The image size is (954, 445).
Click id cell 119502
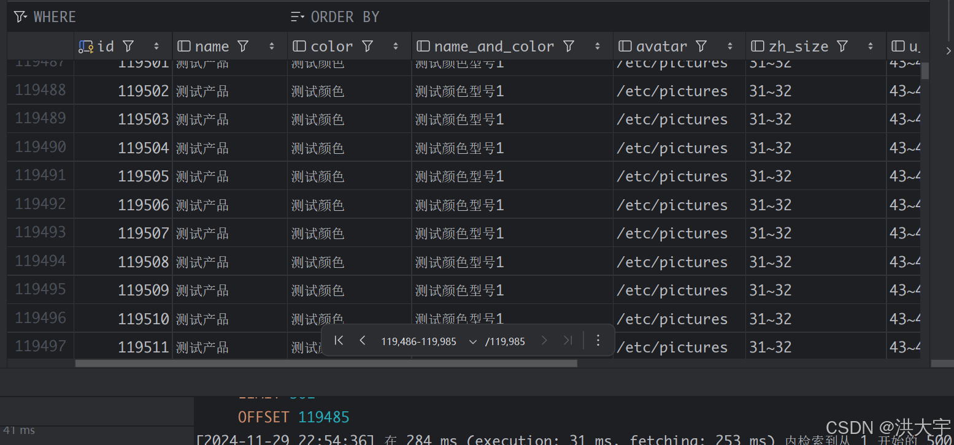pos(123,91)
